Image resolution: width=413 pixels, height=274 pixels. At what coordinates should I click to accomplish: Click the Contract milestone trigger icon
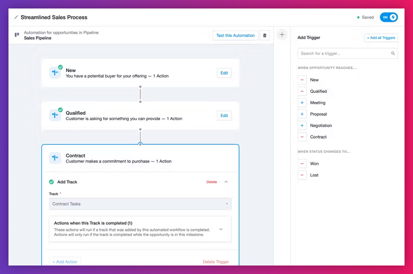pos(55,157)
